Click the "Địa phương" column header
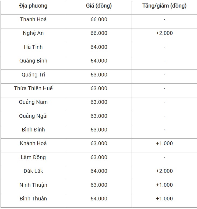 click(33, 6)
